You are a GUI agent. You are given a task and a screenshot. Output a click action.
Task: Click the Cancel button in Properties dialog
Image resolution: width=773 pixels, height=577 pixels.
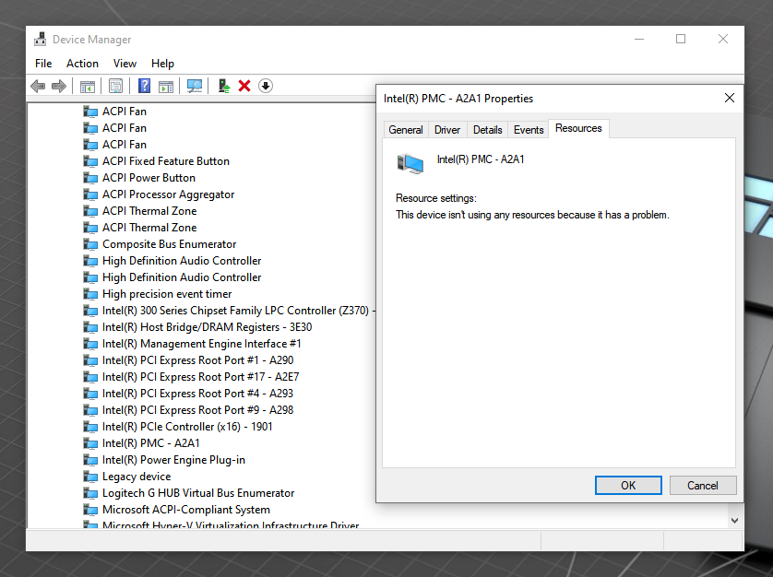pos(703,486)
